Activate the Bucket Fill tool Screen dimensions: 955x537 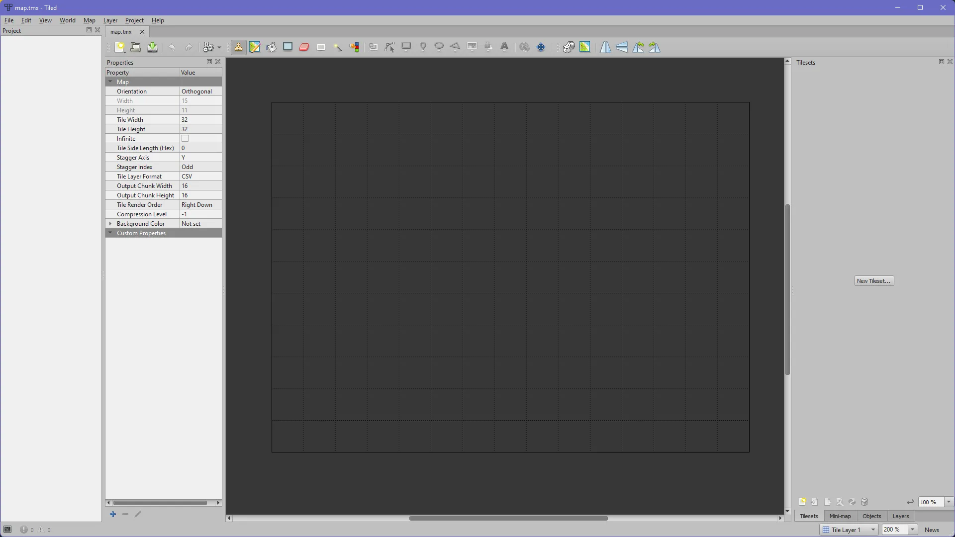pyautogui.click(x=271, y=47)
